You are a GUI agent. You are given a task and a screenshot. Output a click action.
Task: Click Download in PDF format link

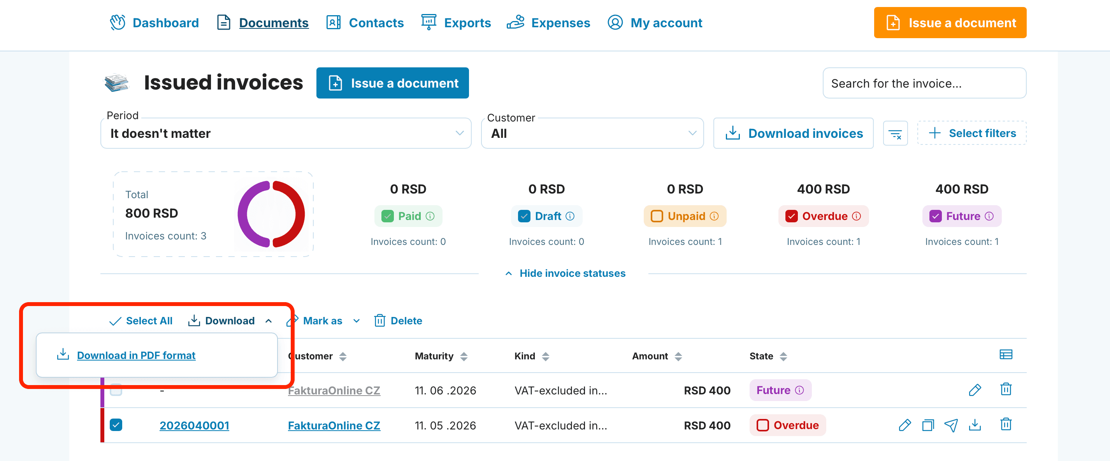[136, 355]
